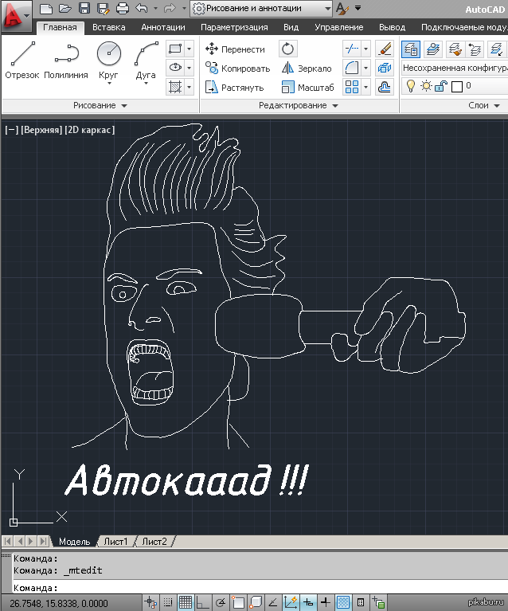Viewport: 508px width, 611px height.
Task: Open the Аннотации ribbon tab
Action: tap(163, 27)
